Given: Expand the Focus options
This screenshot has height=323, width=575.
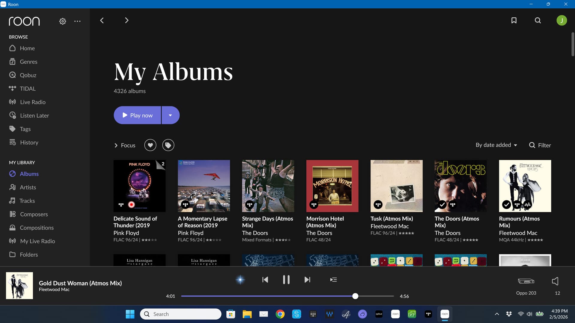Looking at the screenshot, I should [125, 145].
